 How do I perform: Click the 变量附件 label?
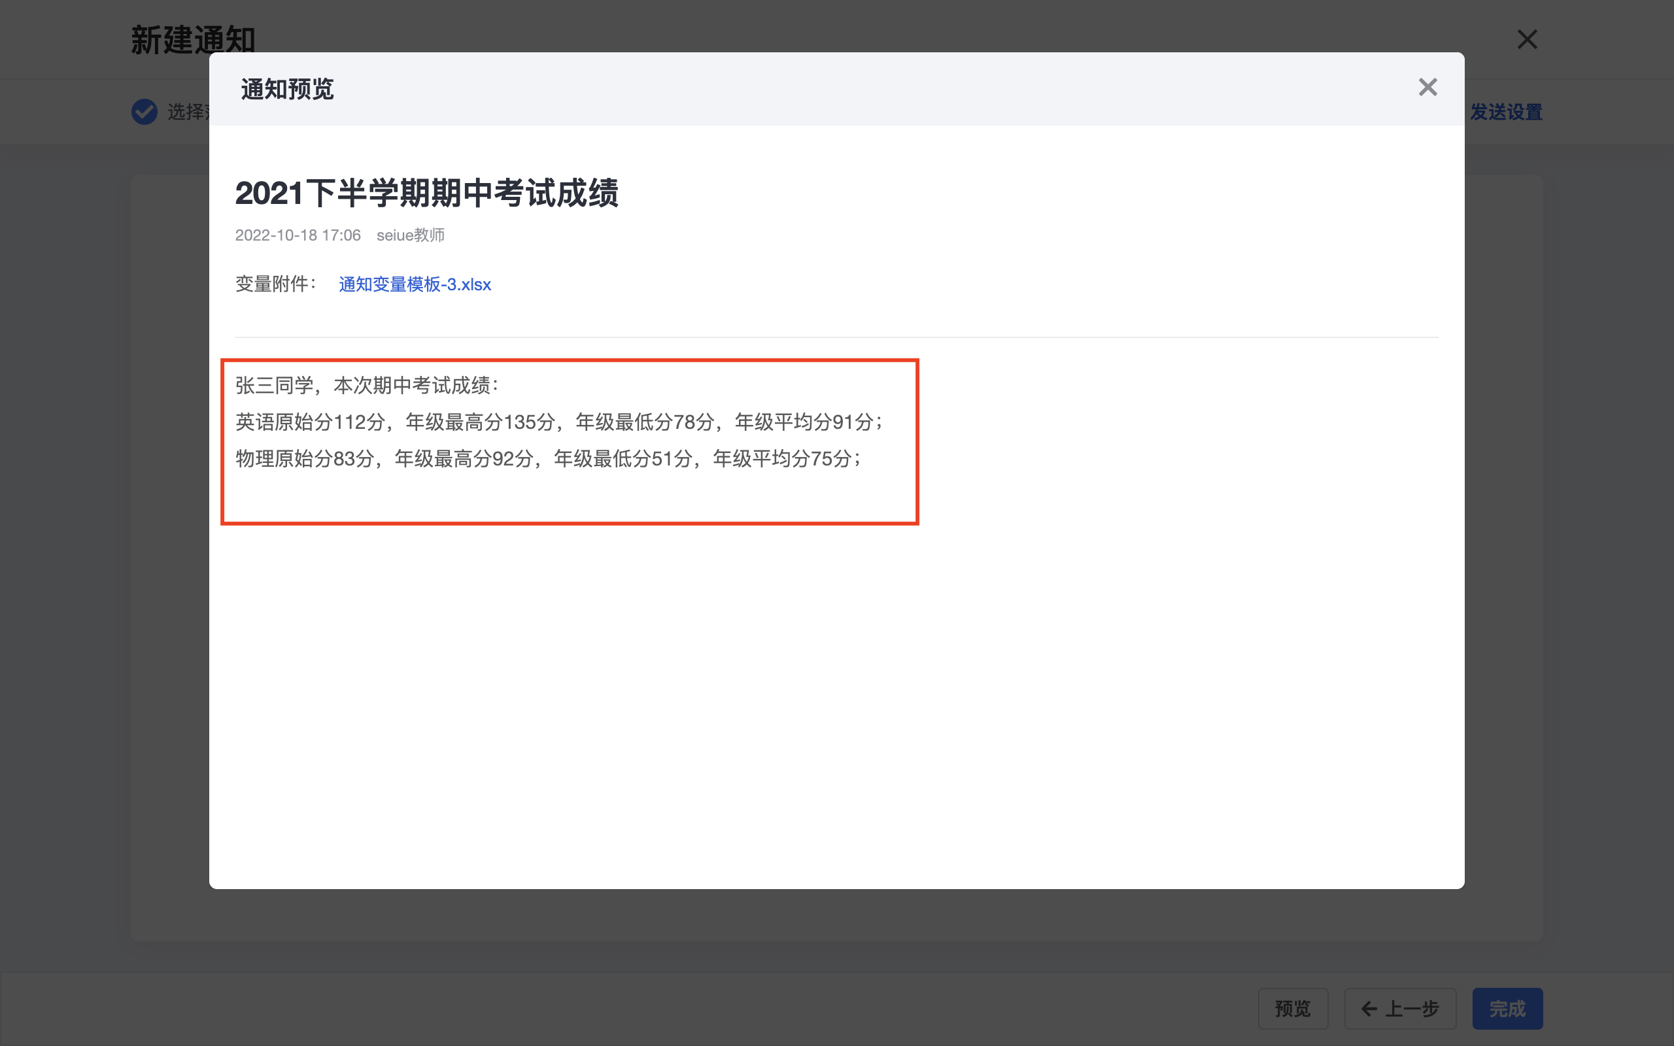(275, 284)
